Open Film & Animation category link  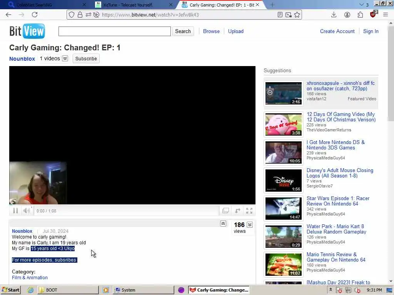click(30, 277)
